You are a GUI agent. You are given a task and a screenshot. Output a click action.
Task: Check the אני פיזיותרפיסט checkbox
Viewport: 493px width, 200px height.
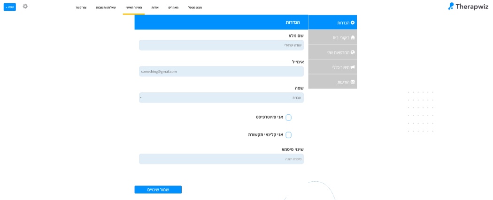(x=288, y=118)
